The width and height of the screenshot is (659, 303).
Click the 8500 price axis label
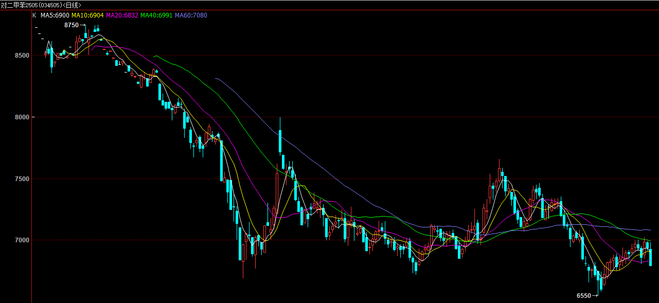(22, 56)
